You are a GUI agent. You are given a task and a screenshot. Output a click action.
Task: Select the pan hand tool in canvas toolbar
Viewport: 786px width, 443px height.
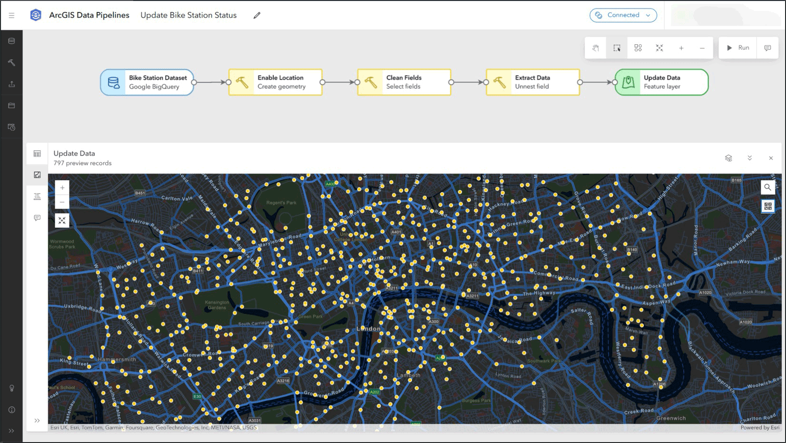595,48
